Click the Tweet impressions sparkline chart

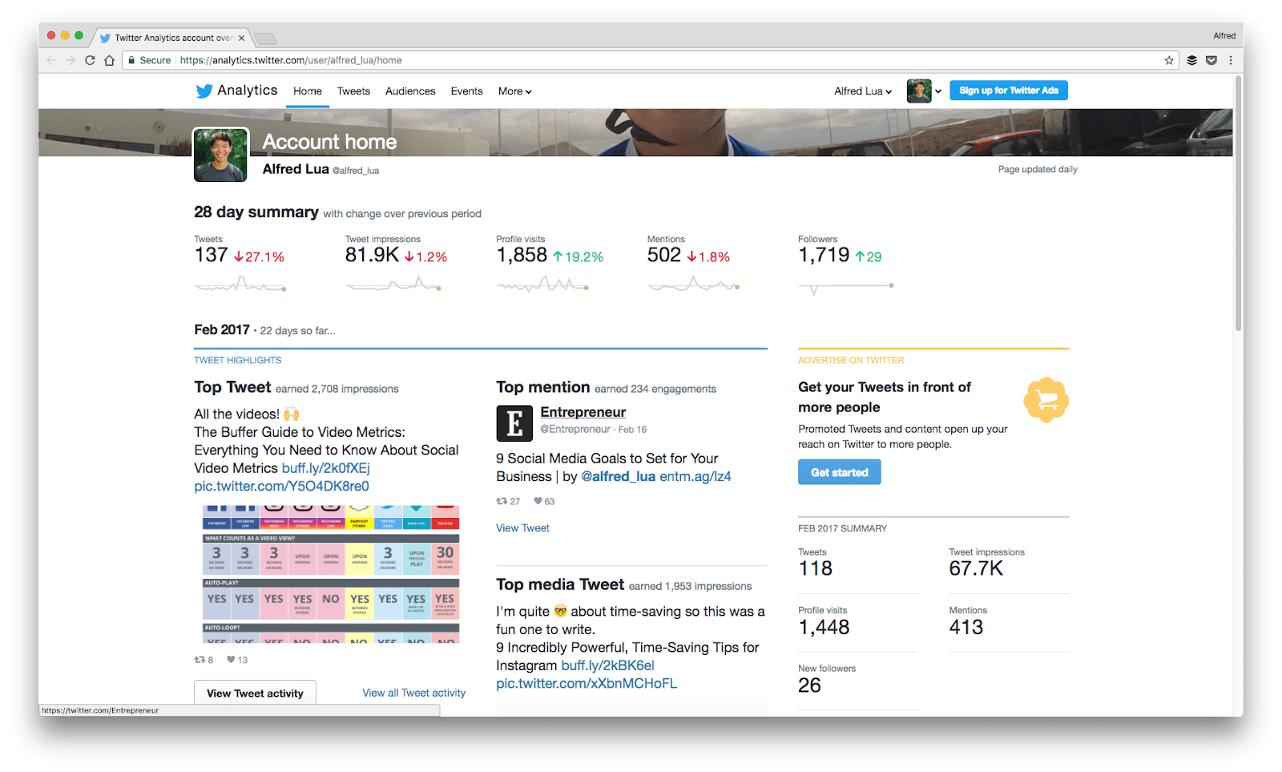[x=393, y=284]
